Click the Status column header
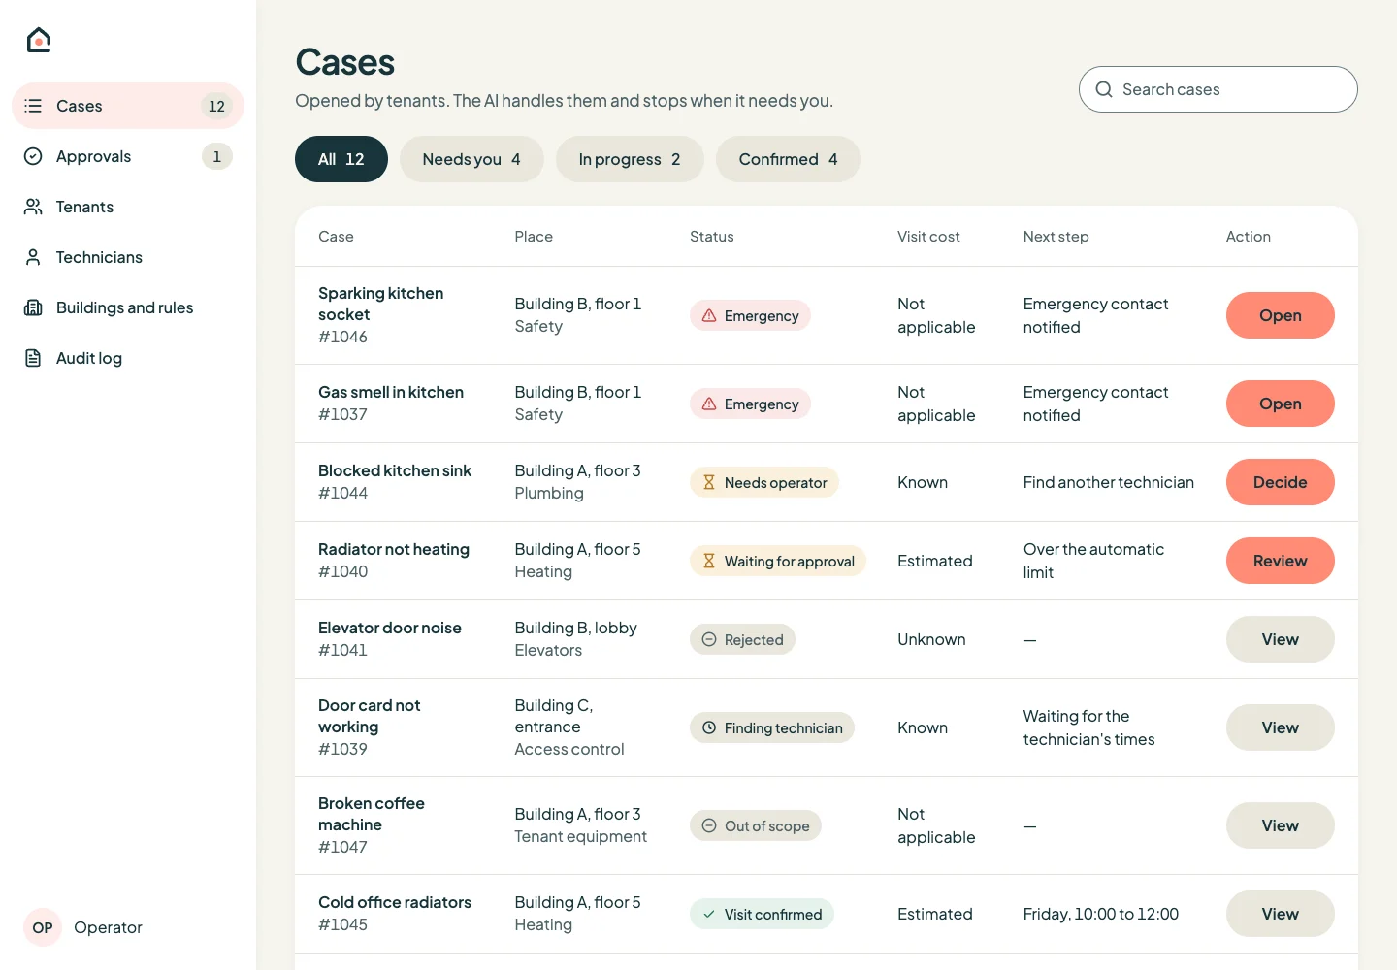 click(x=712, y=237)
